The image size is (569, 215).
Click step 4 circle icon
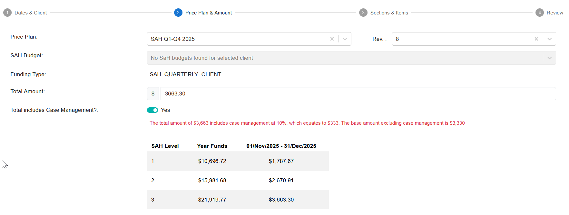[x=539, y=13]
